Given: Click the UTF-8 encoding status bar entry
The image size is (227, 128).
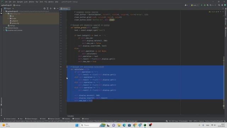Looking at the screenshot, I should click(x=195, y=121).
